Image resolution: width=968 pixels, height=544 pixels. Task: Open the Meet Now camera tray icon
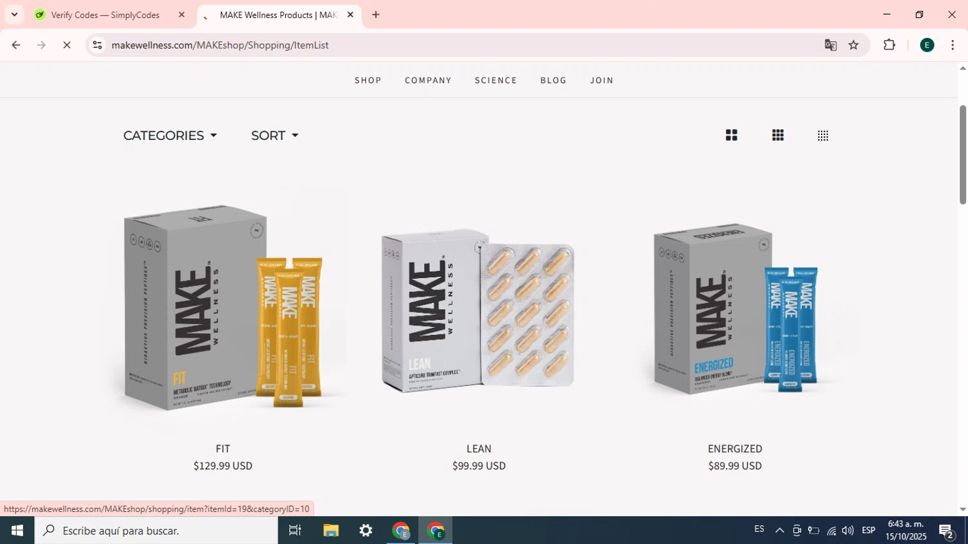pyautogui.click(x=797, y=530)
